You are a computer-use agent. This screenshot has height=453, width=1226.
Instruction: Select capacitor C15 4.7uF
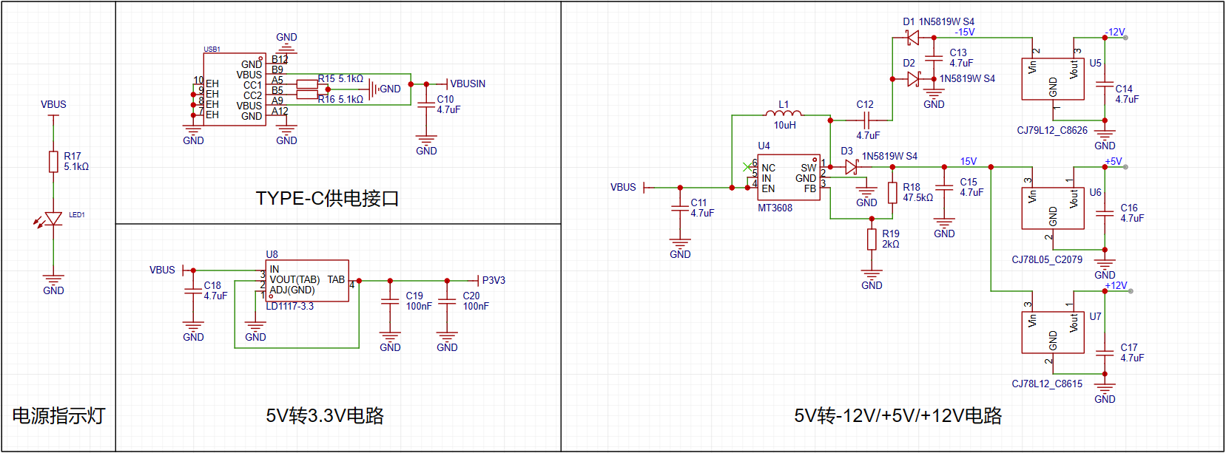pos(944,187)
